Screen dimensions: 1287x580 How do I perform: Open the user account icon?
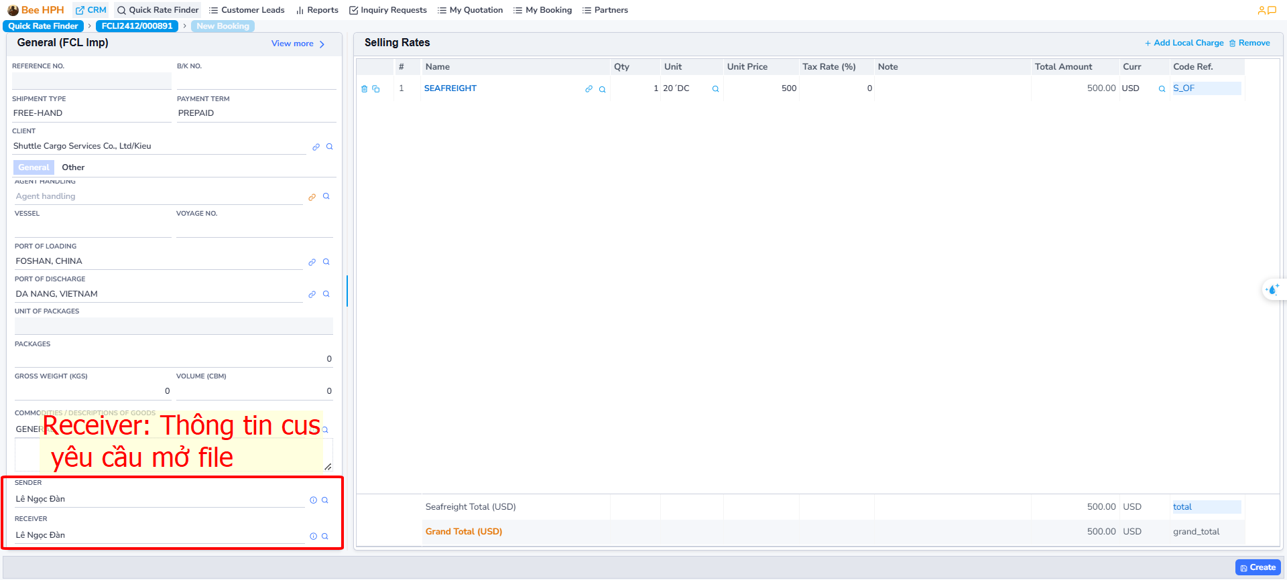click(x=1262, y=10)
